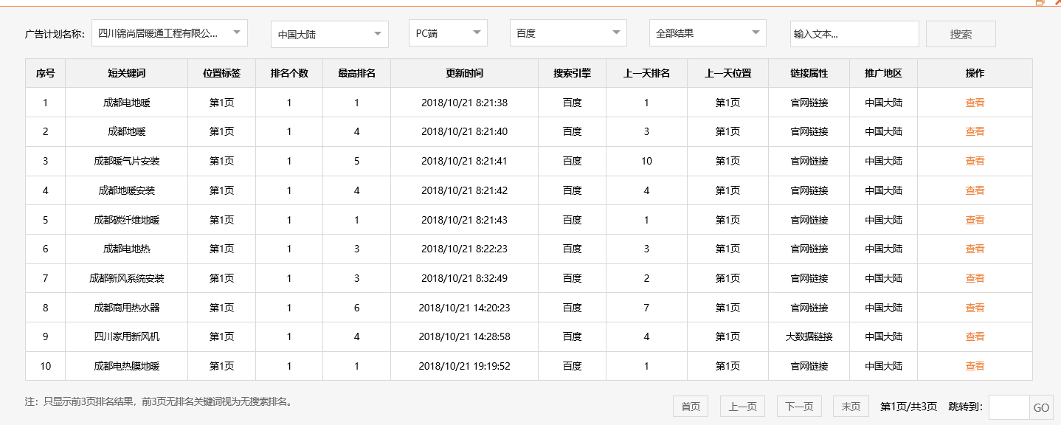Click the 上一页 previous page button

point(742,406)
